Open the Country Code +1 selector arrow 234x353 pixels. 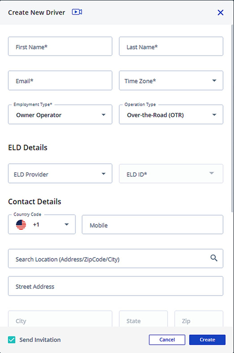coord(67,224)
